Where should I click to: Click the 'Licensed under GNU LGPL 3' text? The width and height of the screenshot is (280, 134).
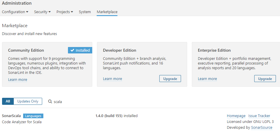coord(250,122)
